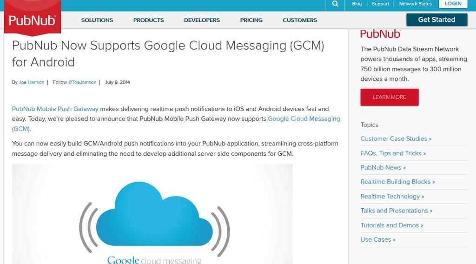Click the Get Started button
This screenshot has width=476, height=264.
pos(437,20)
